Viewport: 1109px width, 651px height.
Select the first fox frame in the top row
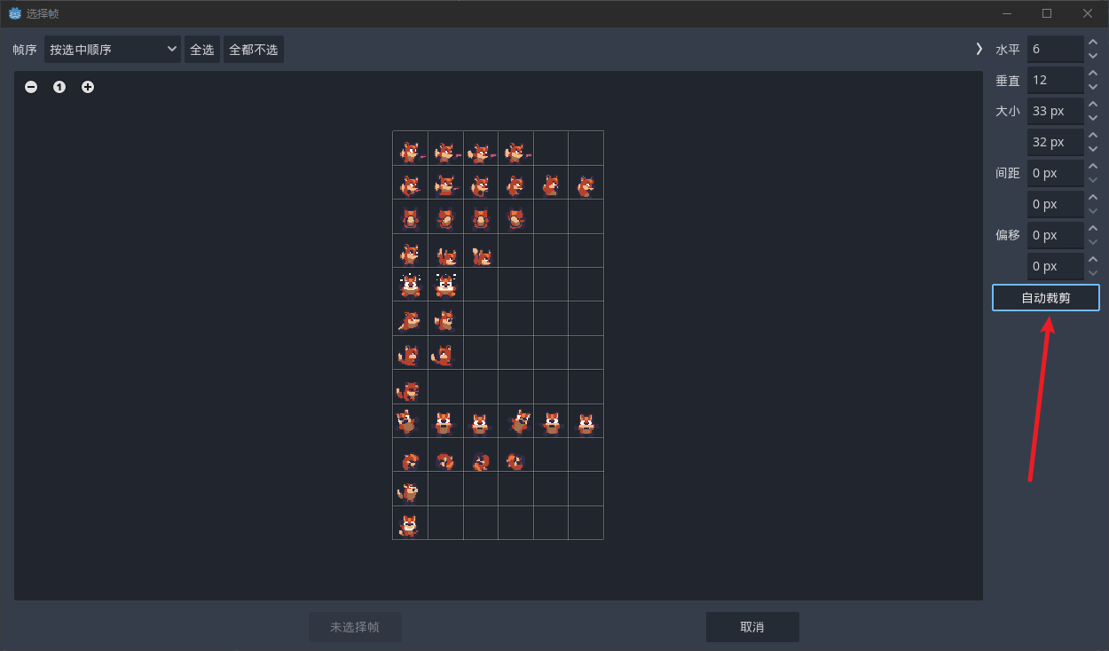(x=410, y=153)
